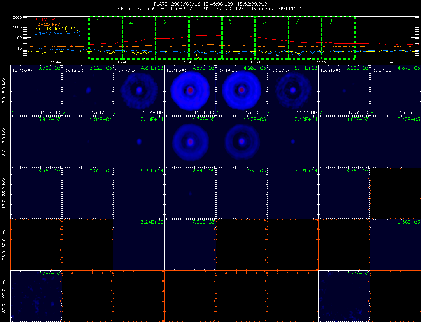Click the '3.0-6.0 keV' row label
This screenshot has width=421, height=322.
(4, 90)
